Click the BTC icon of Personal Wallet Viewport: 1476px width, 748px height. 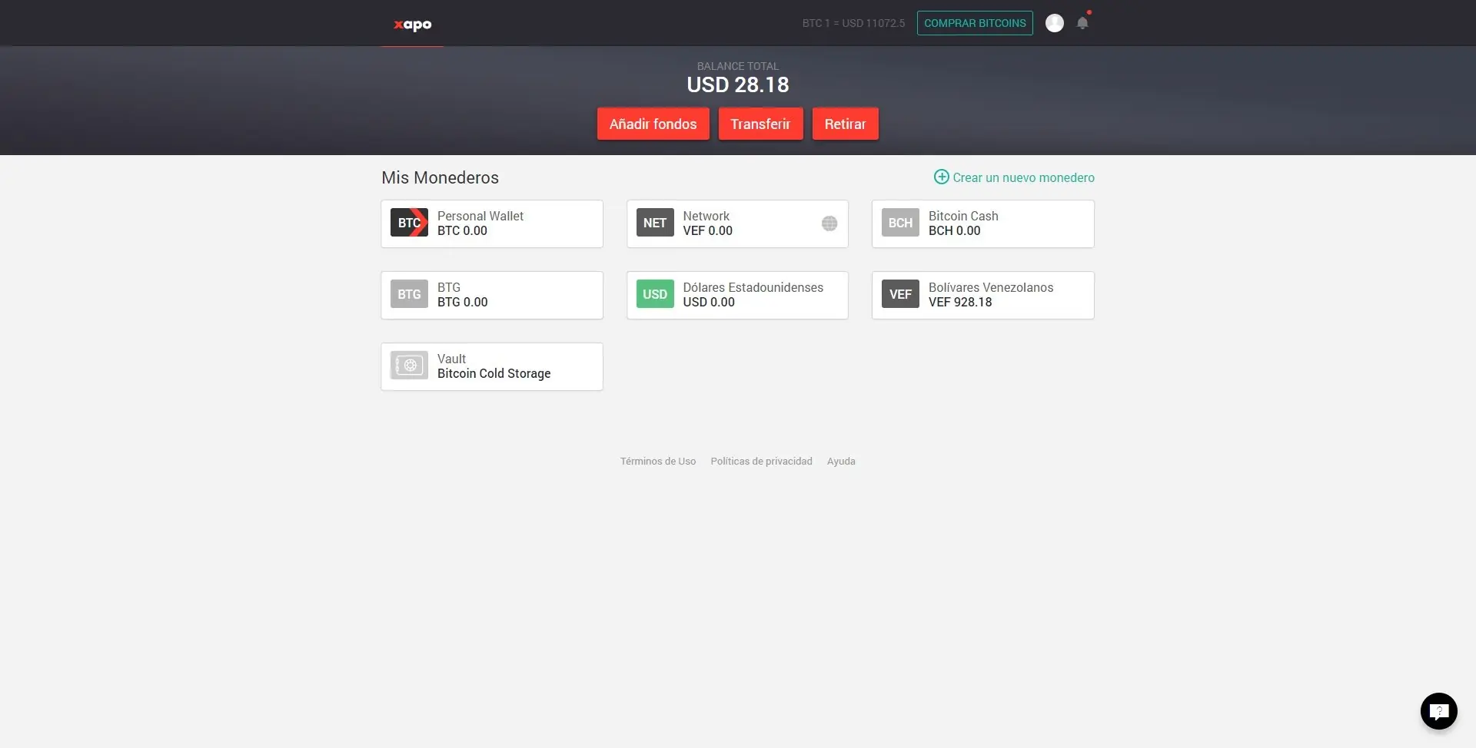click(x=409, y=223)
